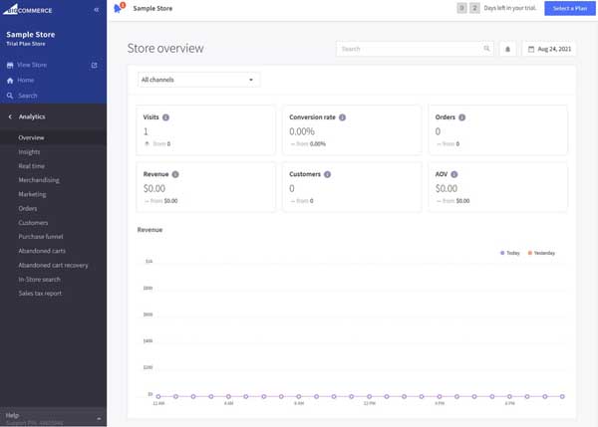Viewport: 598px width, 427px height.
Task: Click the Revenue chart title
Action: point(149,230)
